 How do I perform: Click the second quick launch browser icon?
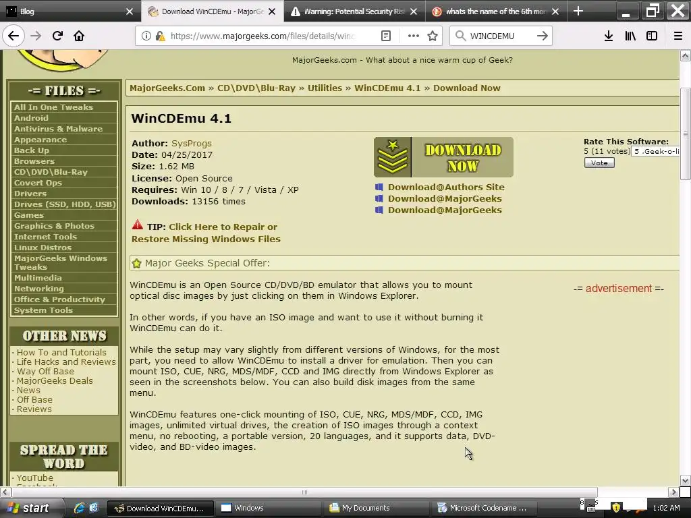[x=93, y=508]
